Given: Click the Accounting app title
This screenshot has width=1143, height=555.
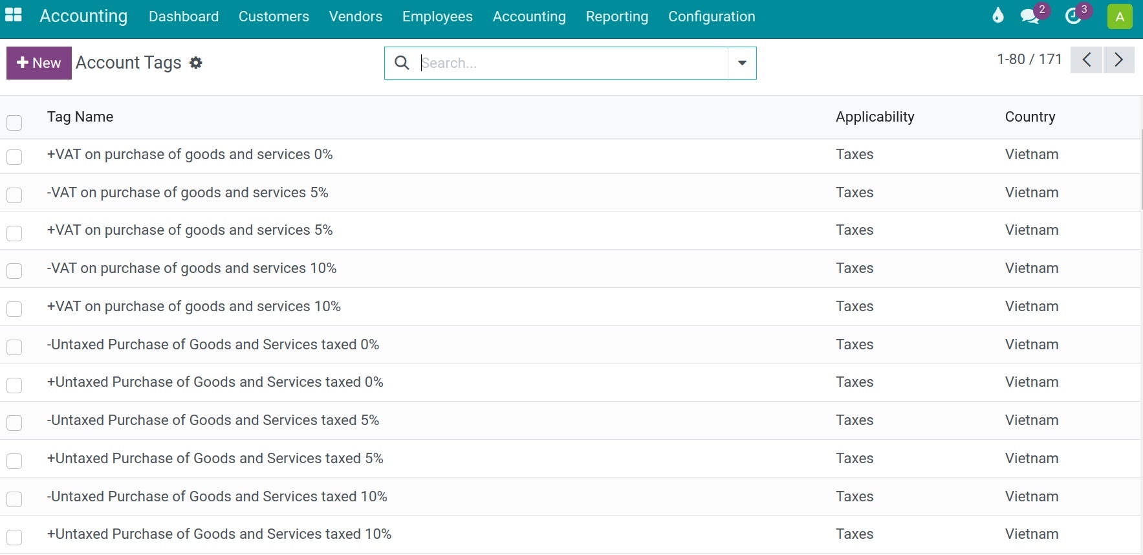Looking at the screenshot, I should click(83, 16).
